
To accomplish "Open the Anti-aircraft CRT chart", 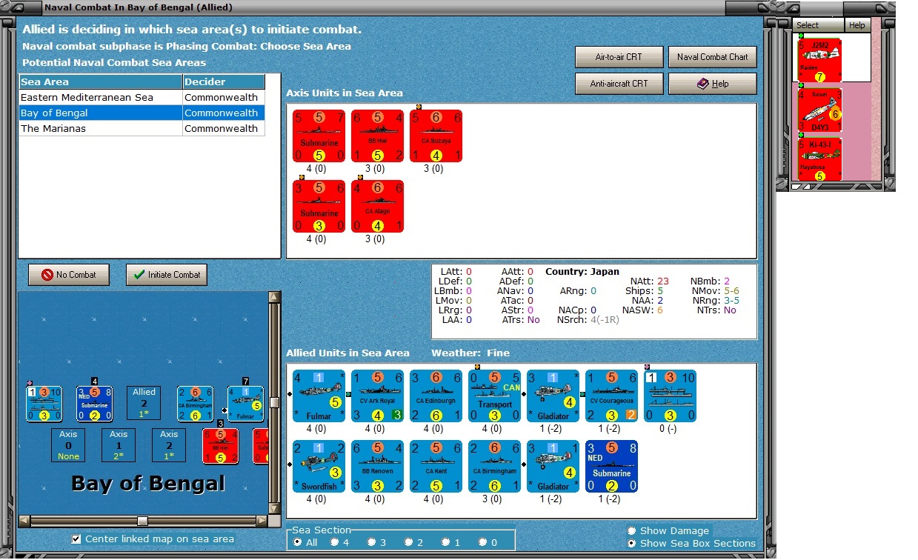I will 619,84.
